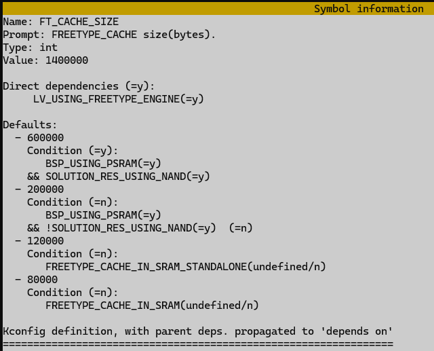Click the negated !SOLUTION_RES_USING_NAND condition

[130, 228]
